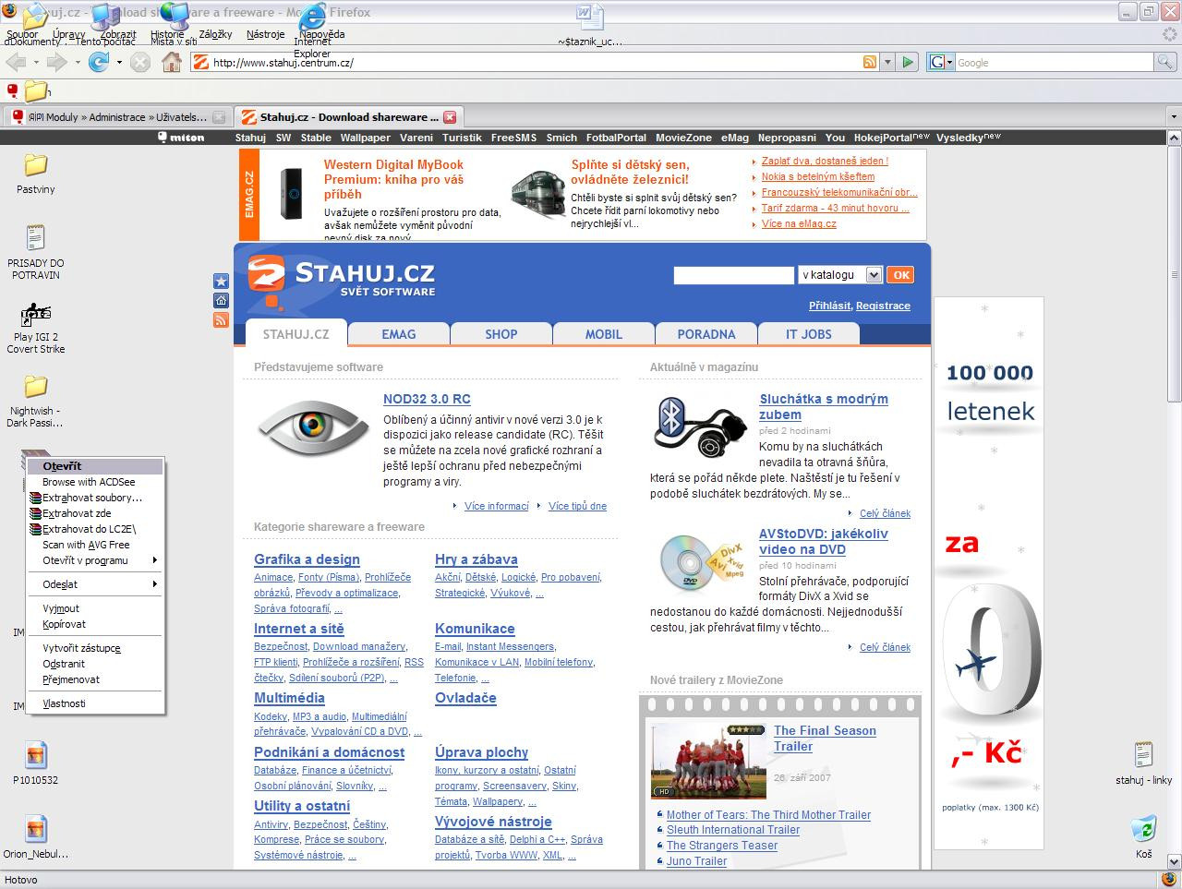Click the stop loading button
Screen dimensions: 1182x889
coord(140,62)
